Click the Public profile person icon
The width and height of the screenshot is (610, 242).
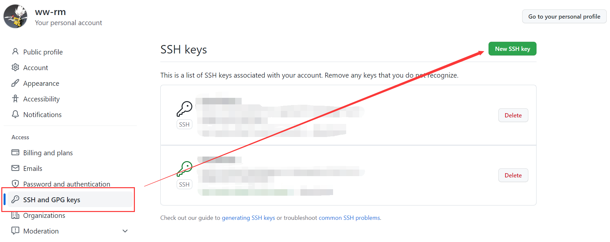tap(15, 52)
